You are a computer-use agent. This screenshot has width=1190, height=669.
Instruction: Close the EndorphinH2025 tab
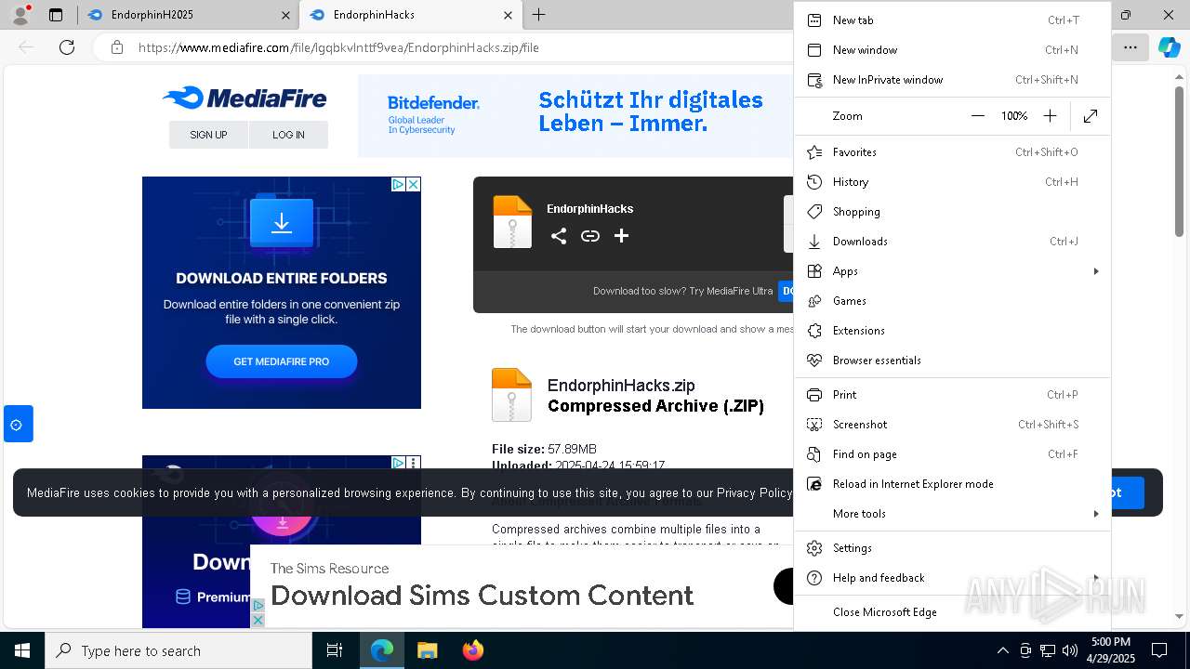285,15
